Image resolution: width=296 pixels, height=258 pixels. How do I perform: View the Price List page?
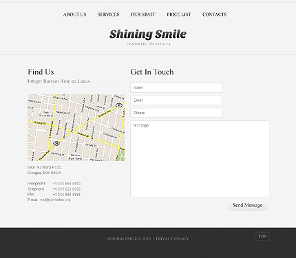(179, 14)
